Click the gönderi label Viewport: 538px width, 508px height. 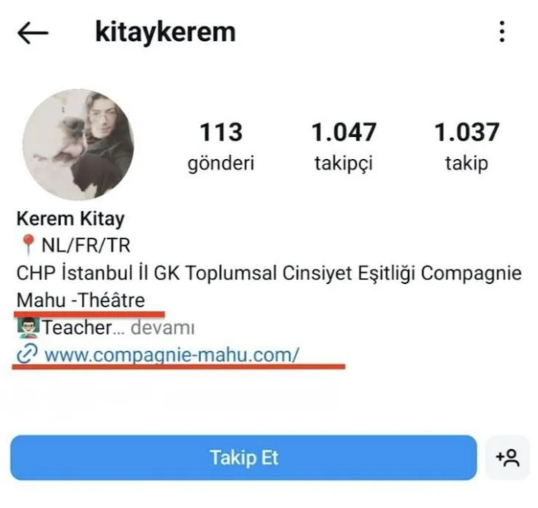point(221,164)
